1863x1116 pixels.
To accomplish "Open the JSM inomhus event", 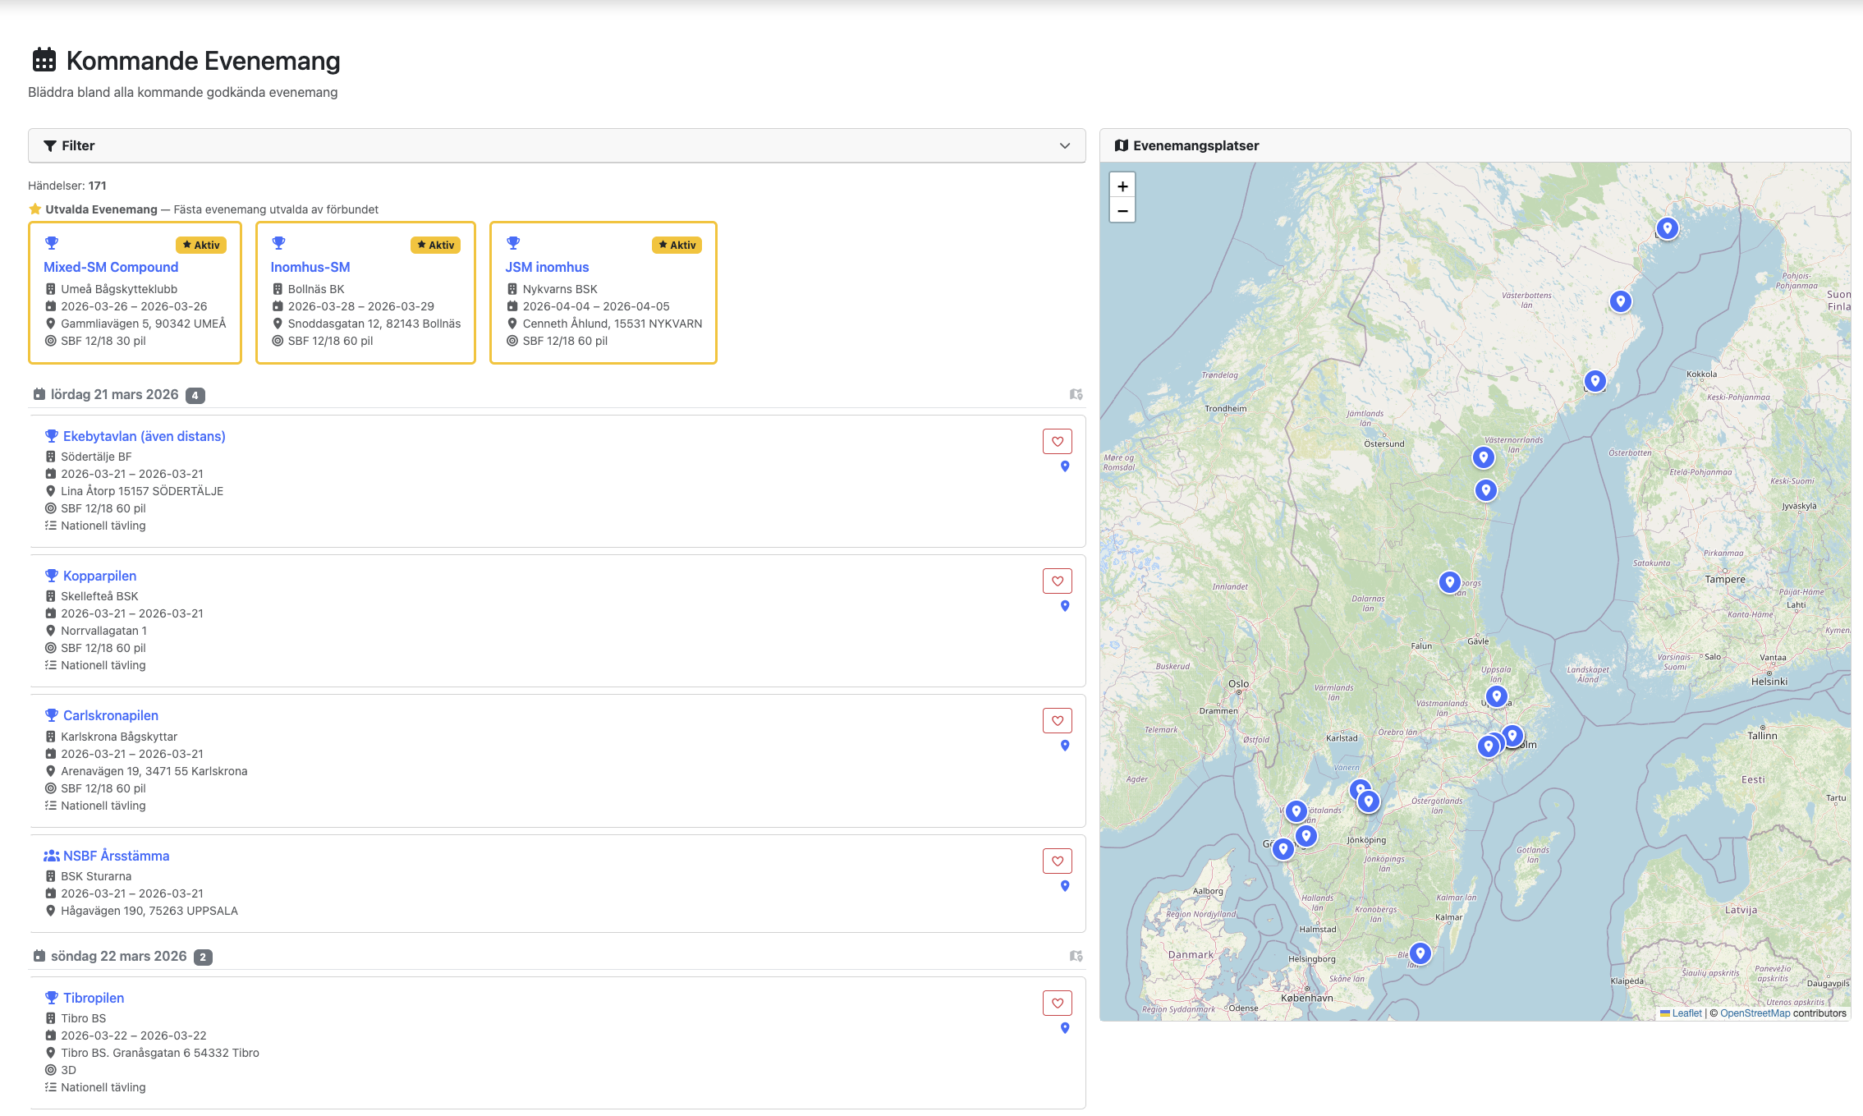I will coord(547,268).
